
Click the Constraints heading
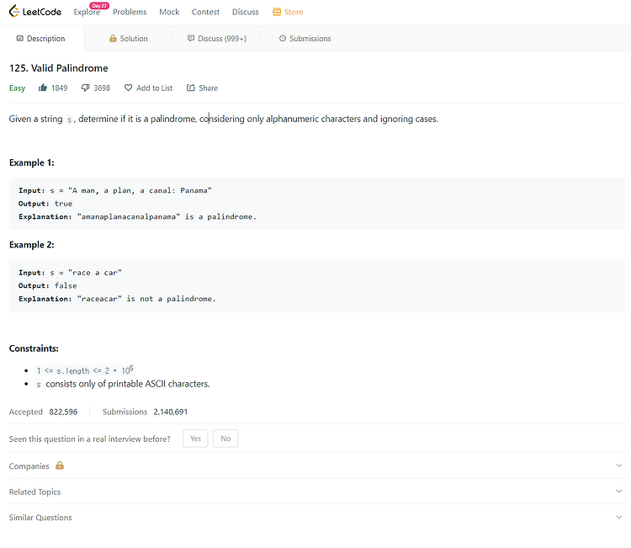point(34,348)
